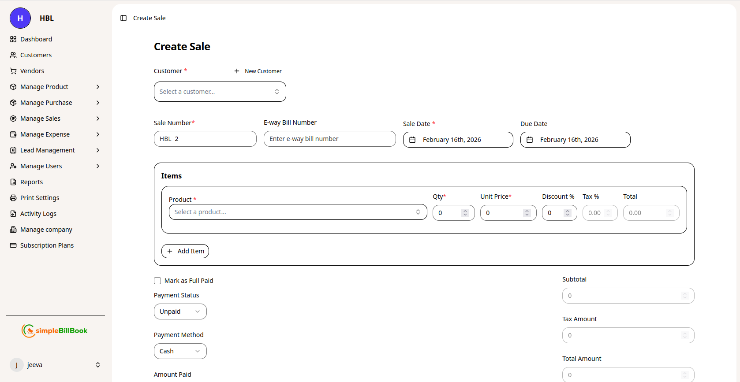740x382 pixels.
Task: Click the Subscription Plans card icon
Action: [x=13, y=245]
